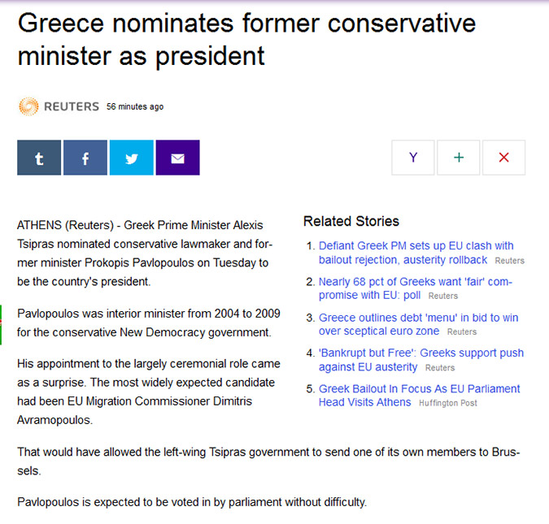Click the red X dismiss icon
Viewport: 549px width, 524px height.
click(x=503, y=158)
